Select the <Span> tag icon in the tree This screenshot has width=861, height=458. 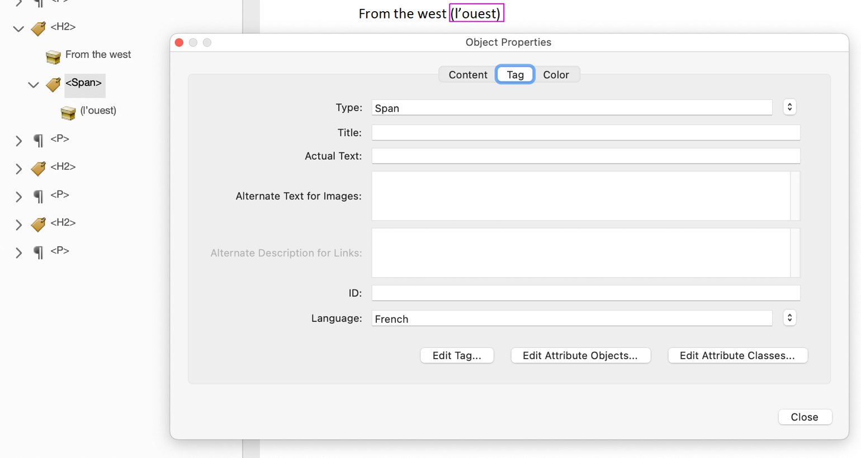click(53, 85)
